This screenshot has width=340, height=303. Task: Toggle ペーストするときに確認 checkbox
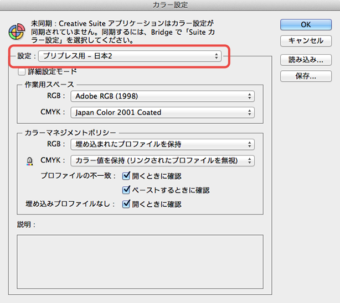pos(126,190)
